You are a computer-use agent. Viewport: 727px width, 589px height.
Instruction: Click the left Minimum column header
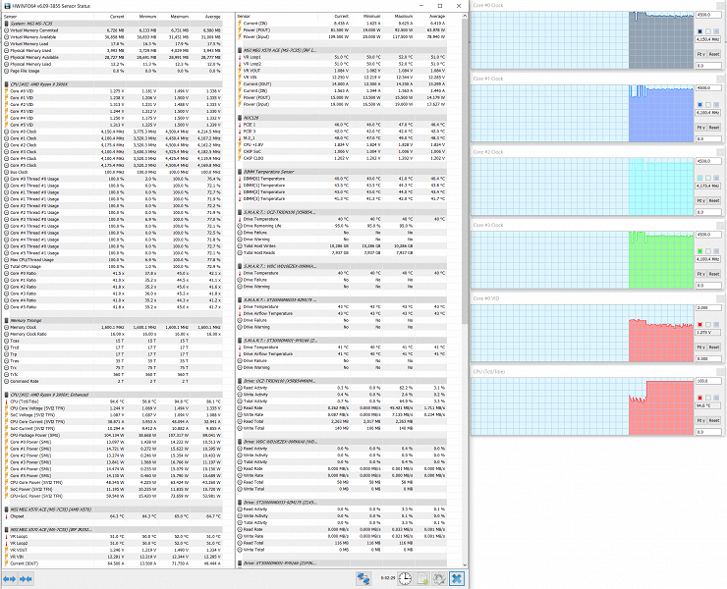point(141,17)
